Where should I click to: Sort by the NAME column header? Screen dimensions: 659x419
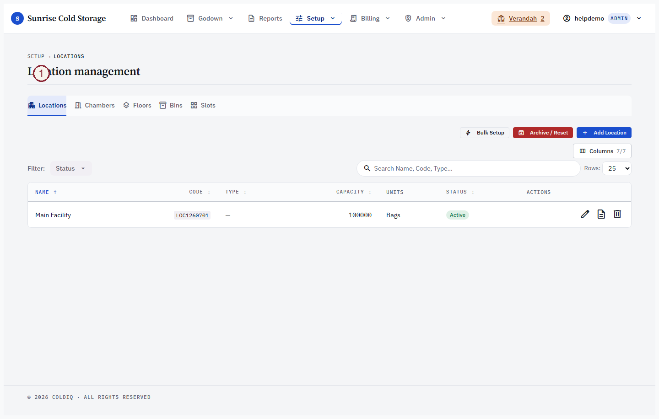[x=46, y=192]
